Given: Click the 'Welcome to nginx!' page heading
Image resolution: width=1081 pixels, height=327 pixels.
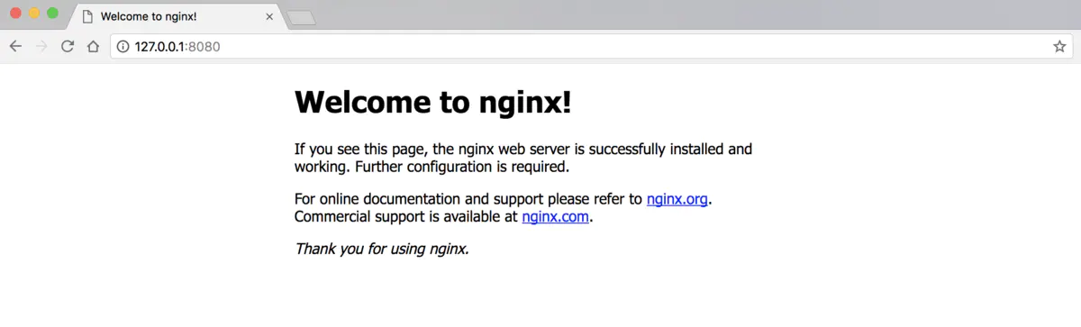Looking at the screenshot, I should [x=433, y=103].
